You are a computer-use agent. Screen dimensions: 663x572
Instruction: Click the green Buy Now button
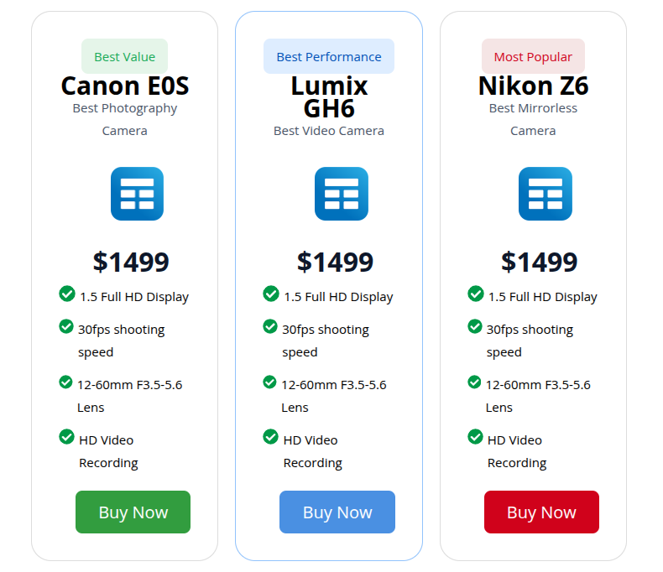tap(133, 512)
